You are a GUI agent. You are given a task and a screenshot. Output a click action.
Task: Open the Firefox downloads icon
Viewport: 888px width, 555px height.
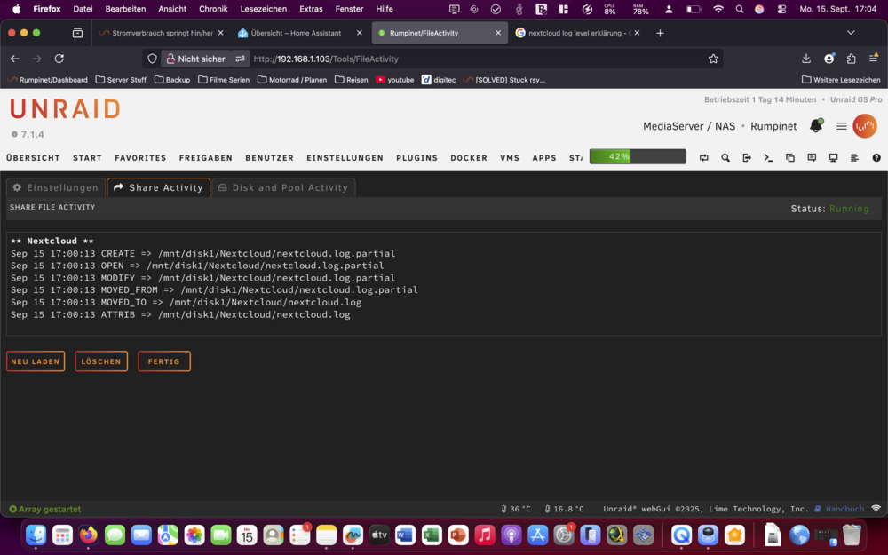806,59
